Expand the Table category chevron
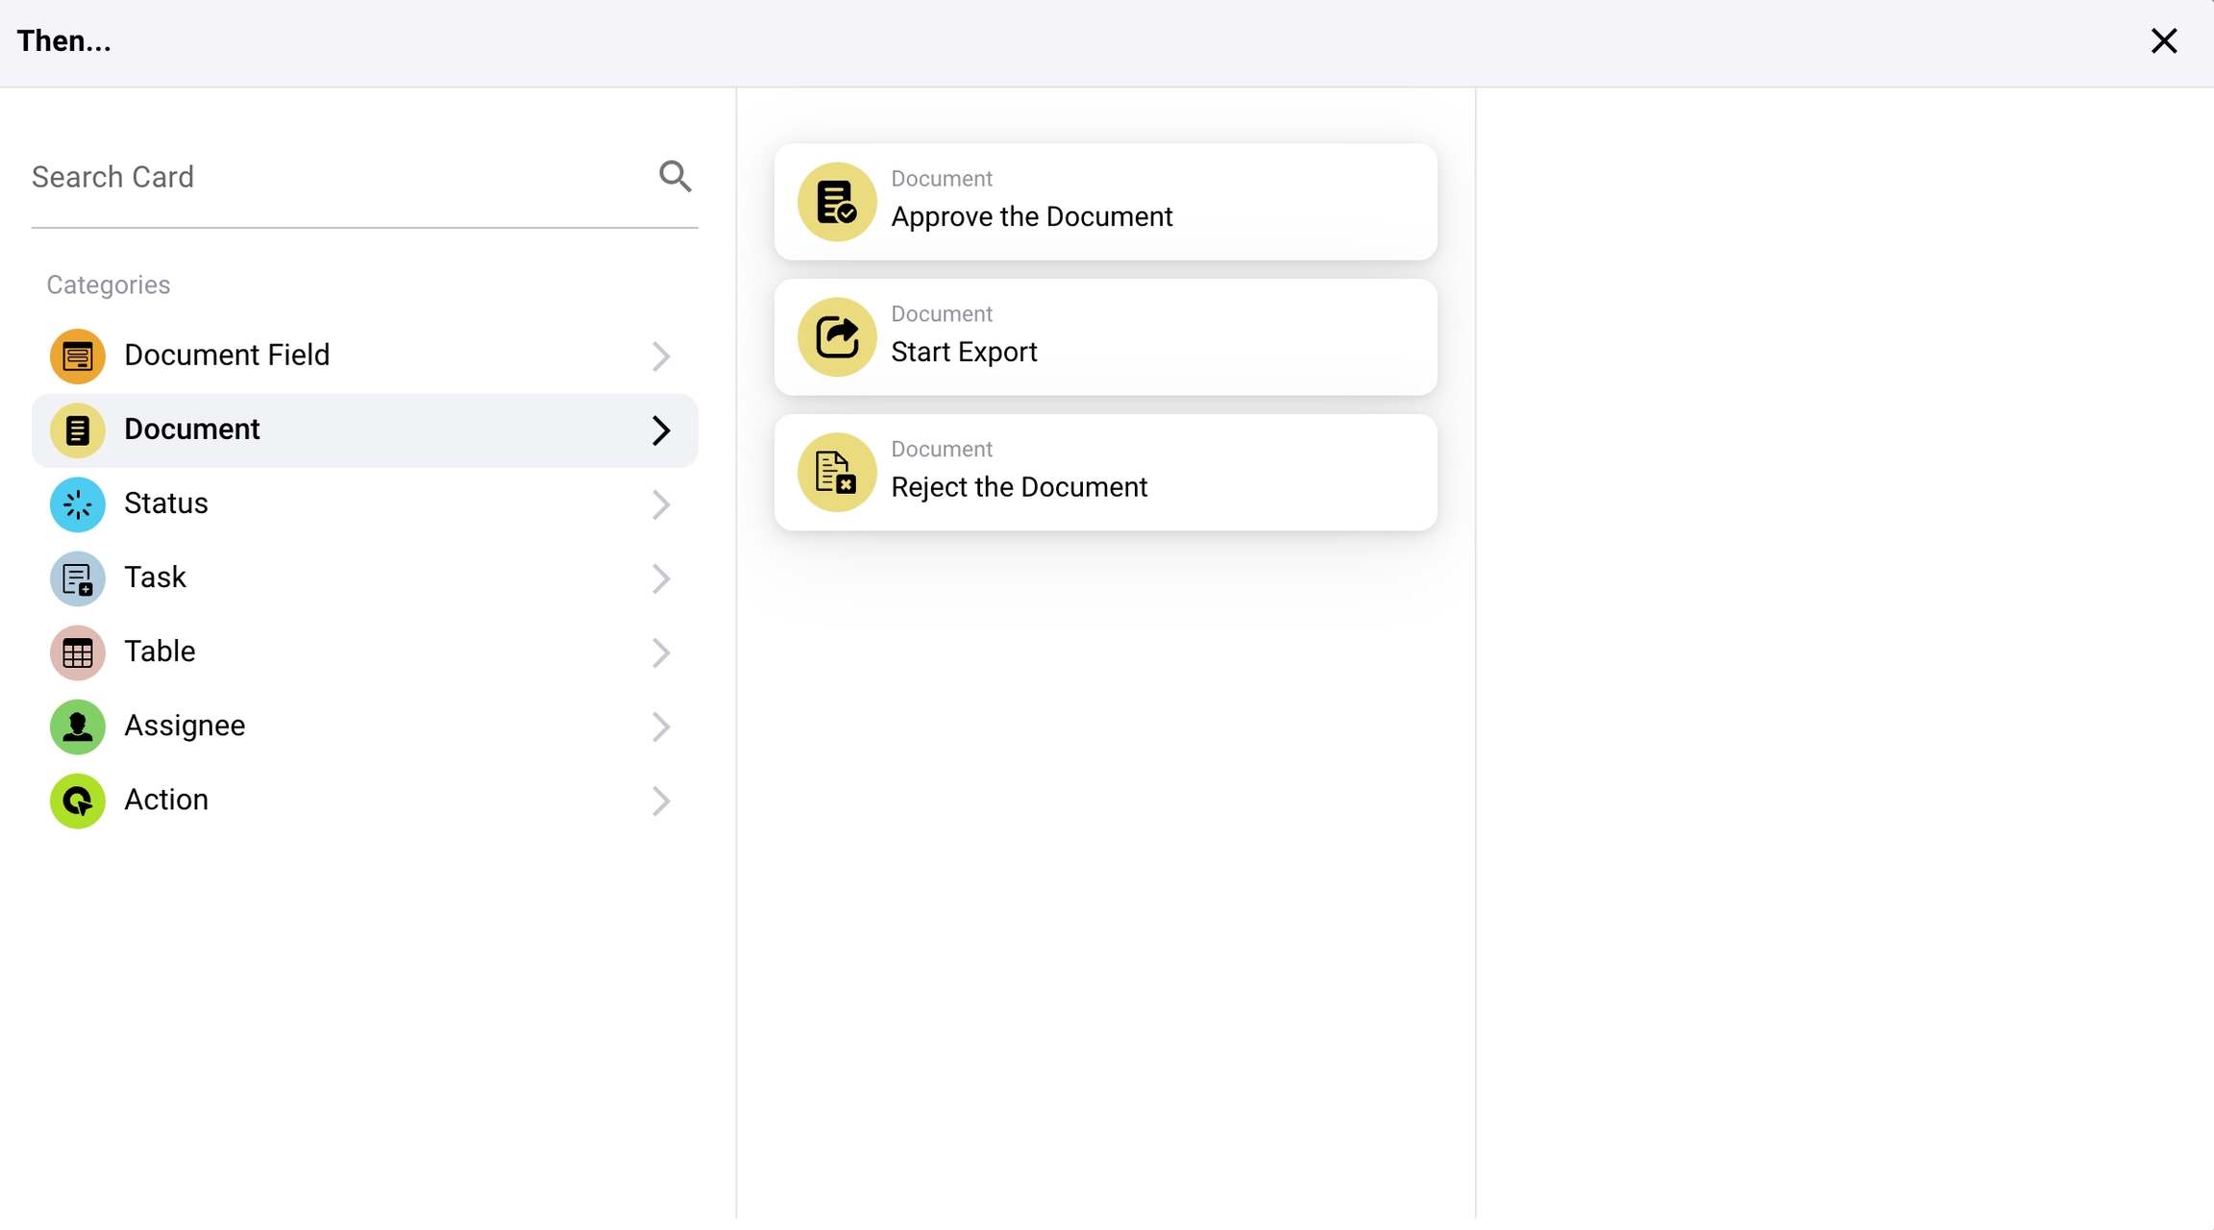 (660, 652)
